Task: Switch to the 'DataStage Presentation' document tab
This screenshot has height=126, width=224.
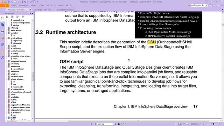Action: pyautogui.click(x=65, y=10)
